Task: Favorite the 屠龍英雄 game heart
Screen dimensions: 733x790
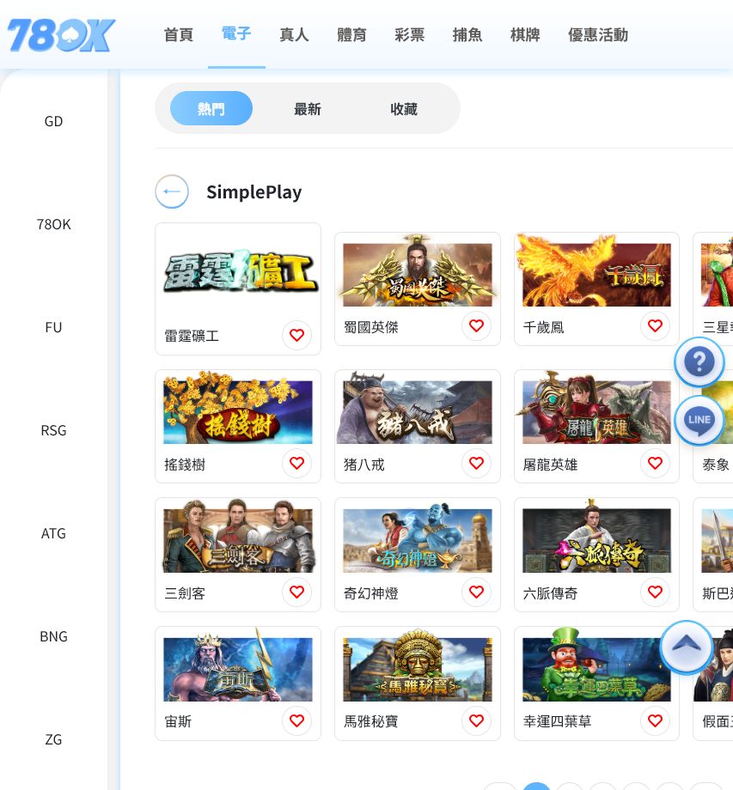Action: (655, 463)
